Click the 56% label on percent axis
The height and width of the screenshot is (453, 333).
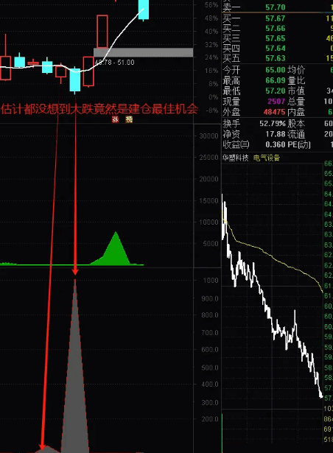211,5
